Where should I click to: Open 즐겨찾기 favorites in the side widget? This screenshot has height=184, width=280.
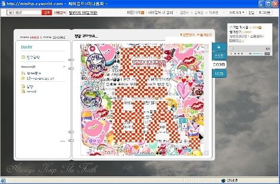[x=235, y=32]
